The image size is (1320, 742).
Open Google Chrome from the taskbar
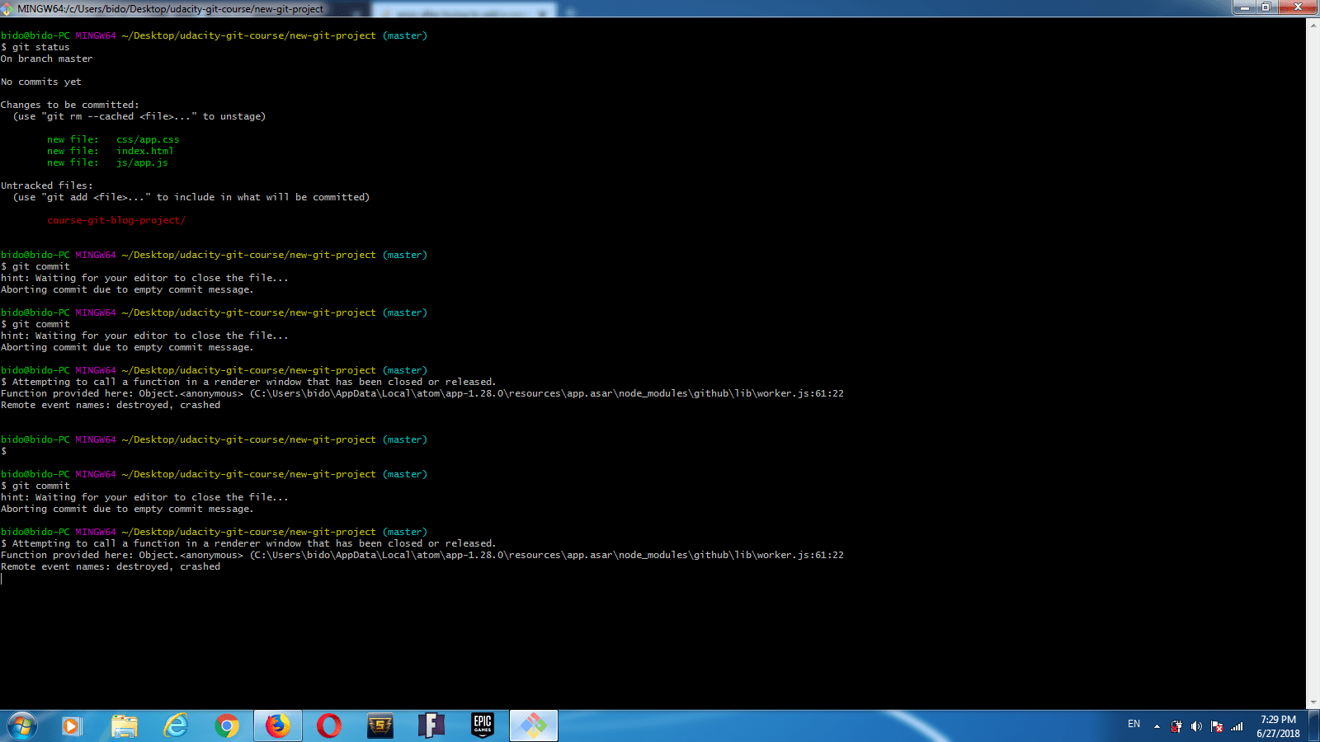227,726
